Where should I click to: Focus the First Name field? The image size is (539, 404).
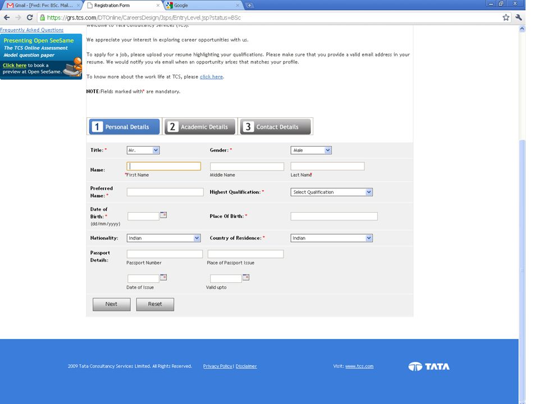point(163,166)
